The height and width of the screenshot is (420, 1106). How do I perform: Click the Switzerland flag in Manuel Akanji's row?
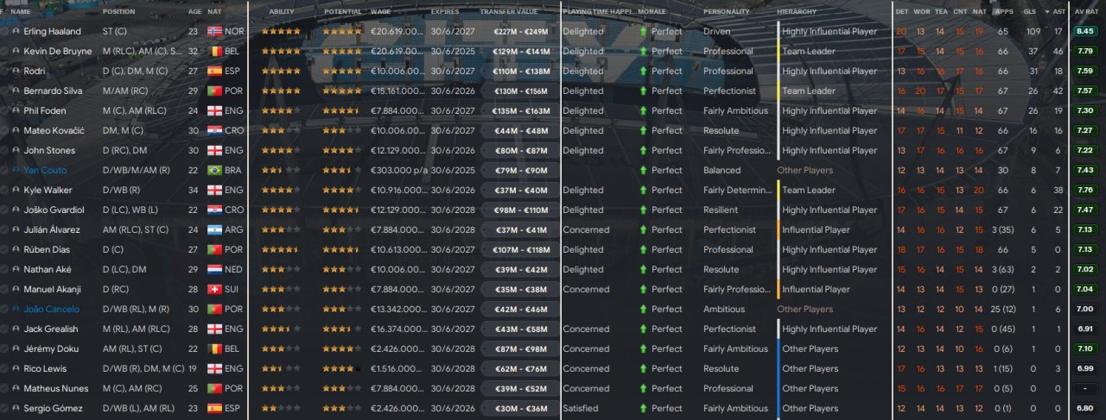point(214,289)
